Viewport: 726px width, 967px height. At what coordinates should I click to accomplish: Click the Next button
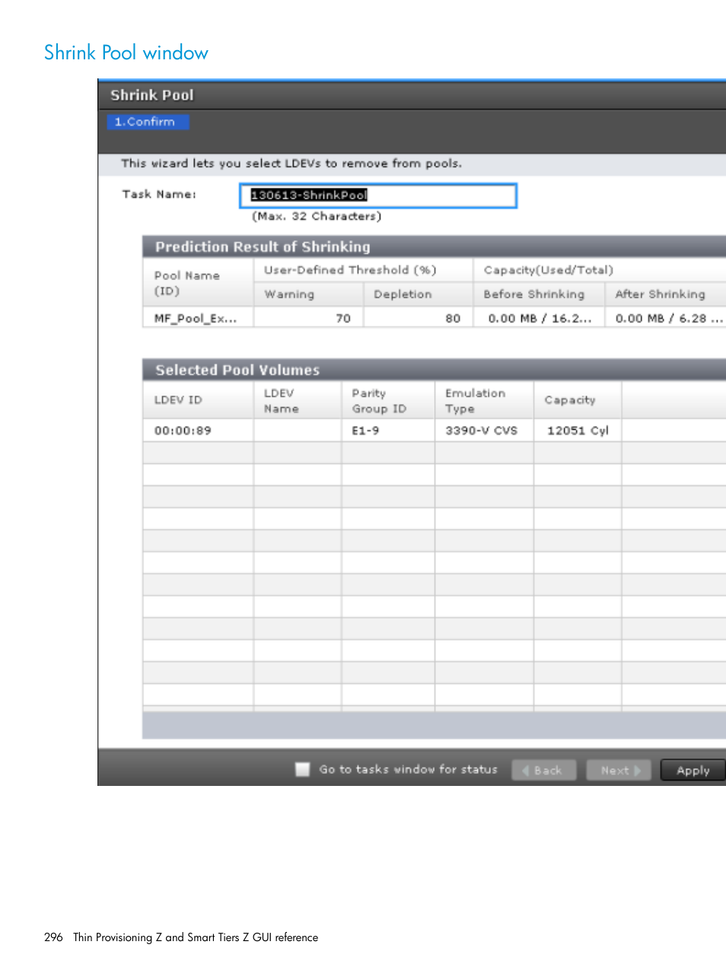[x=619, y=770]
